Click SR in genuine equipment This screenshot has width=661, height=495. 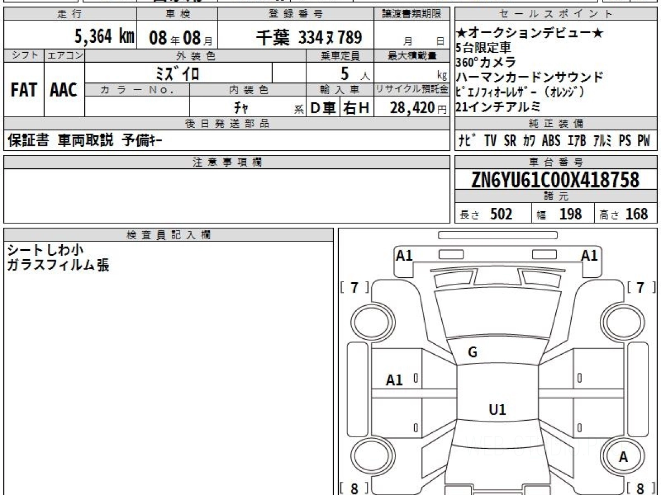point(510,141)
